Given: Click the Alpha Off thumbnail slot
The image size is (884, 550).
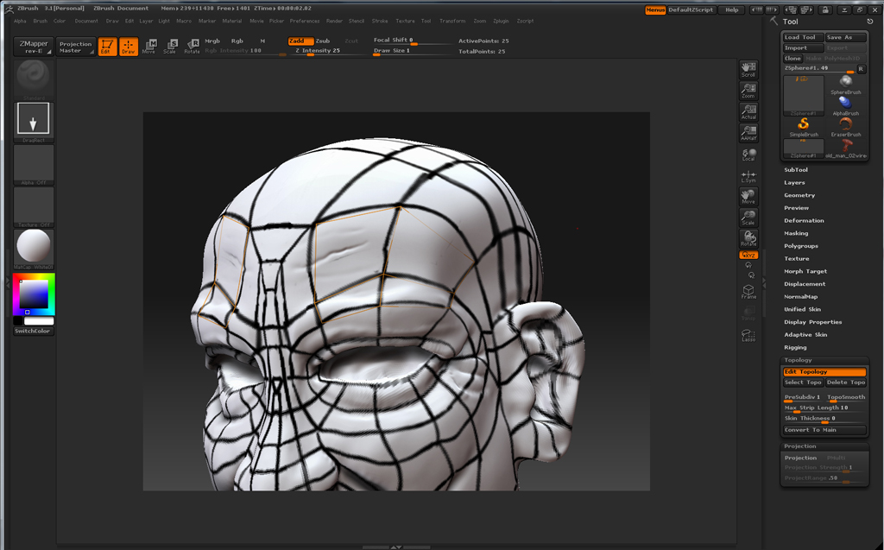Looking at the screenshot, I should point(34,165).
